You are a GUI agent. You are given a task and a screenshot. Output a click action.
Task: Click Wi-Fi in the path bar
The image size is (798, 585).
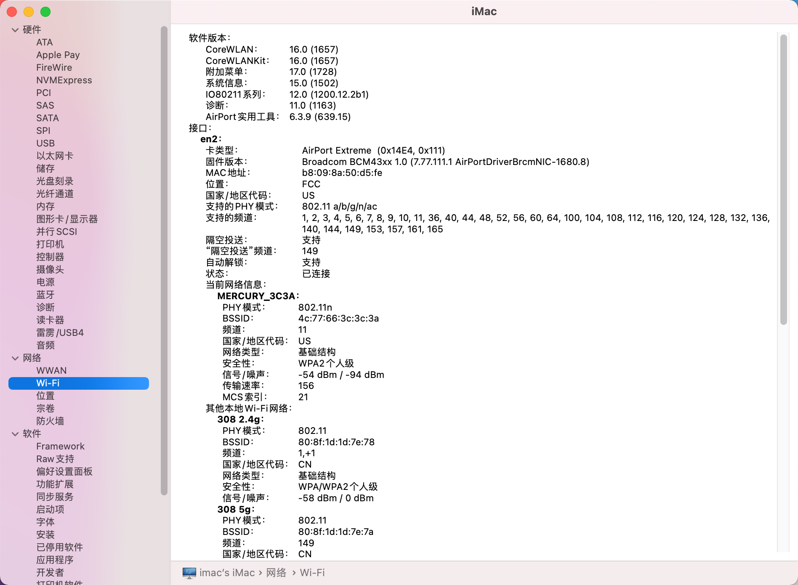[x=312, y=573]
